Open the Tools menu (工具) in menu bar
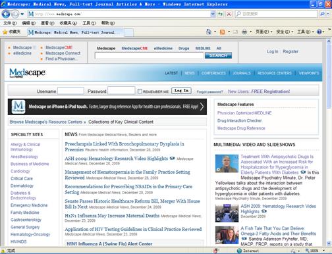This screenshot has width=332, height=254. [89, 23]
